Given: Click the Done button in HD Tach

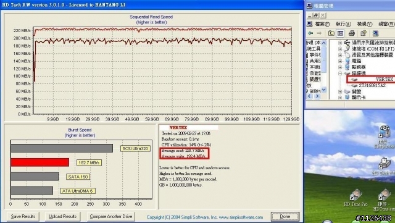Looking at the screenshot, I should 285,216.
